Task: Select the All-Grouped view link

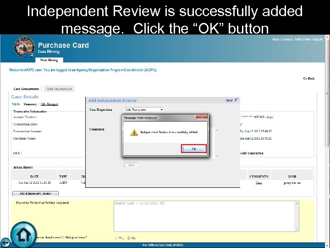Action: coord(49,104)
